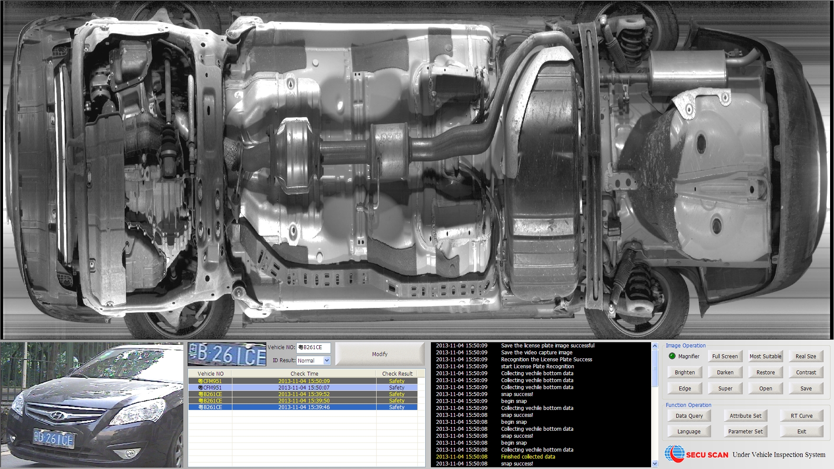Screen dimensions: 834x469
Task: Open the Language settings
Action: click(x=689, y=431)
